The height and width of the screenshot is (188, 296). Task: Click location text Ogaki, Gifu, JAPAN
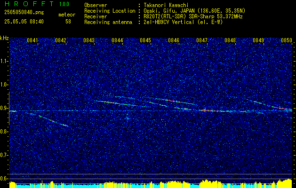[x=169, y=11]
